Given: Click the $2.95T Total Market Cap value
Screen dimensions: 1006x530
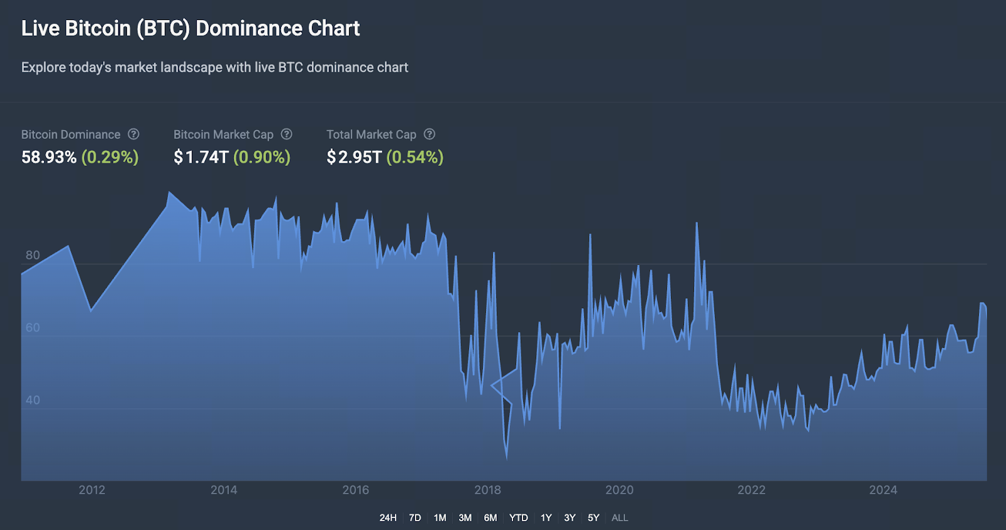Looking at the screenshot, I should pos(354,157).
